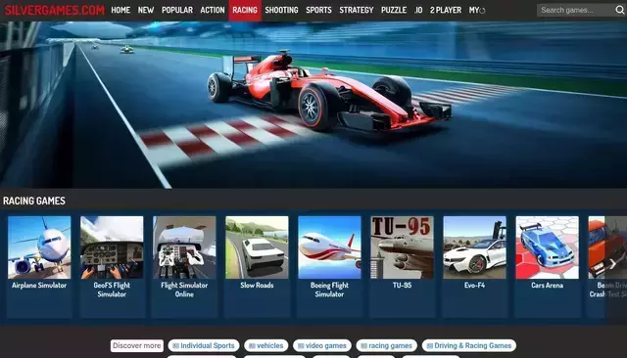627x358 pixels.
Task: Open the PUZZLE category
Action: (x=394, y=10)
